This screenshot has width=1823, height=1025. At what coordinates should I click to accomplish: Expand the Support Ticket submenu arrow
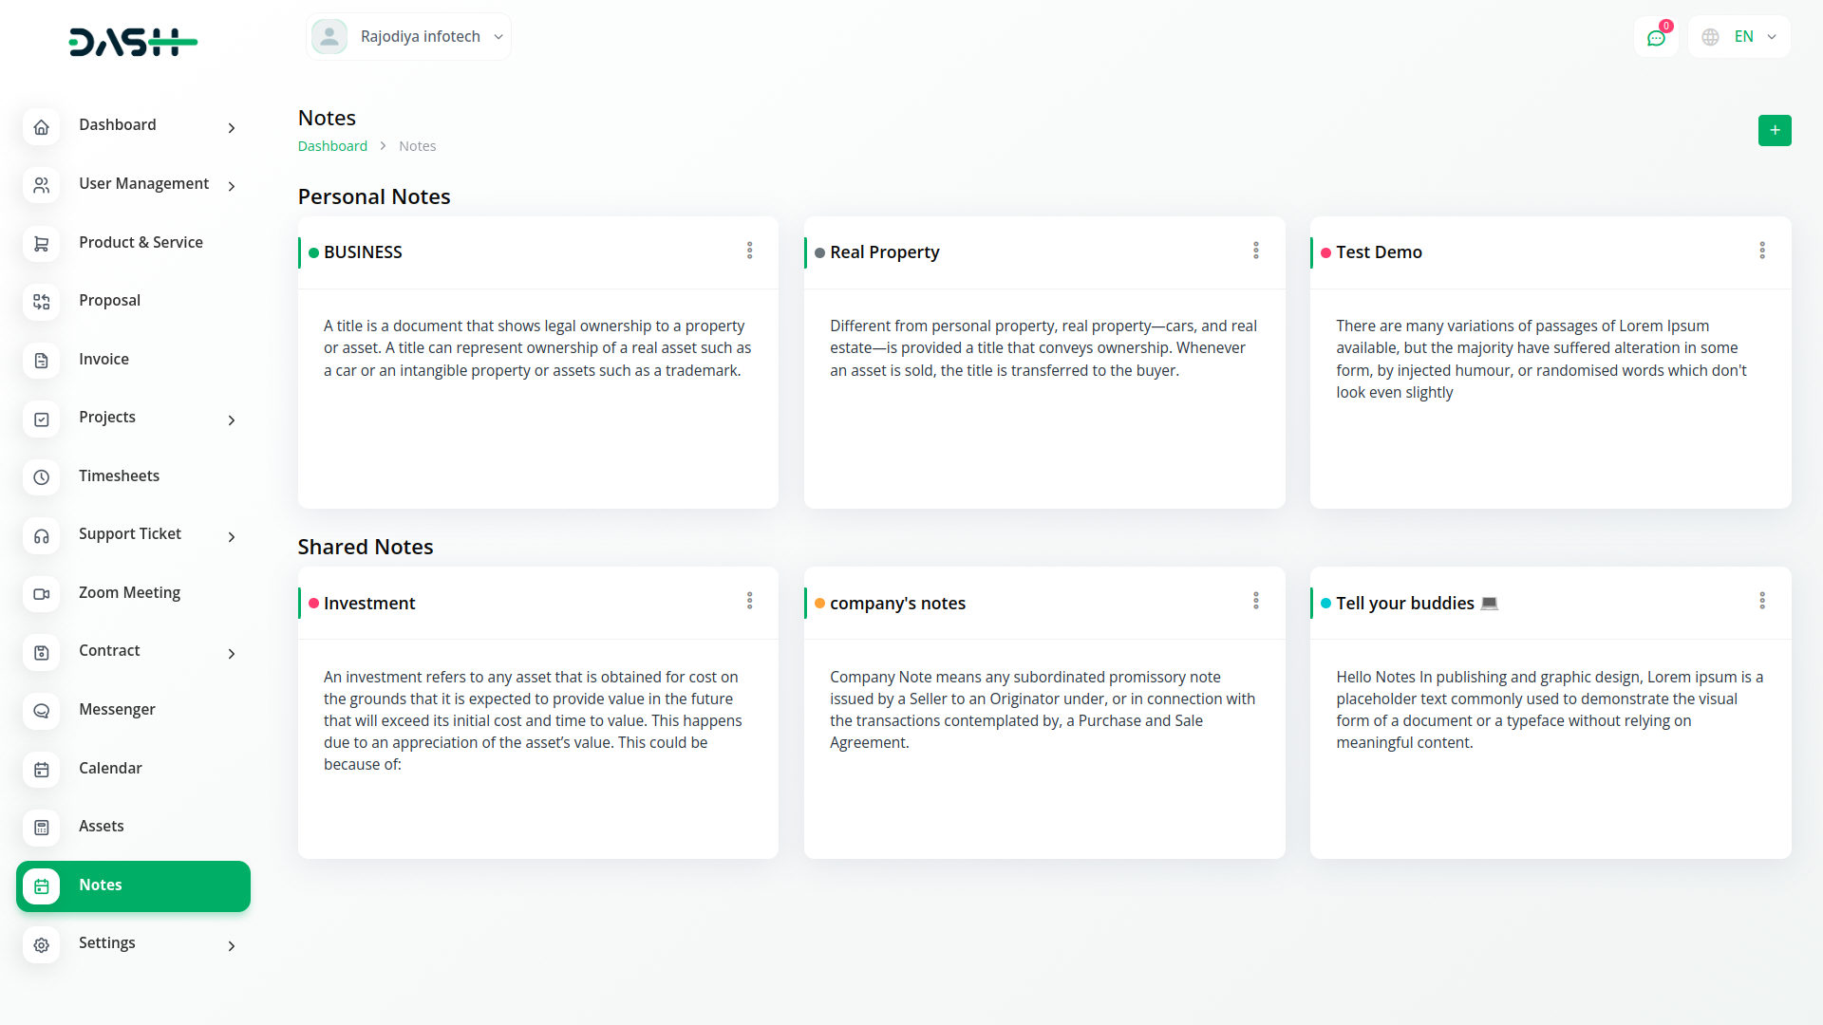(x=231, y=536)
